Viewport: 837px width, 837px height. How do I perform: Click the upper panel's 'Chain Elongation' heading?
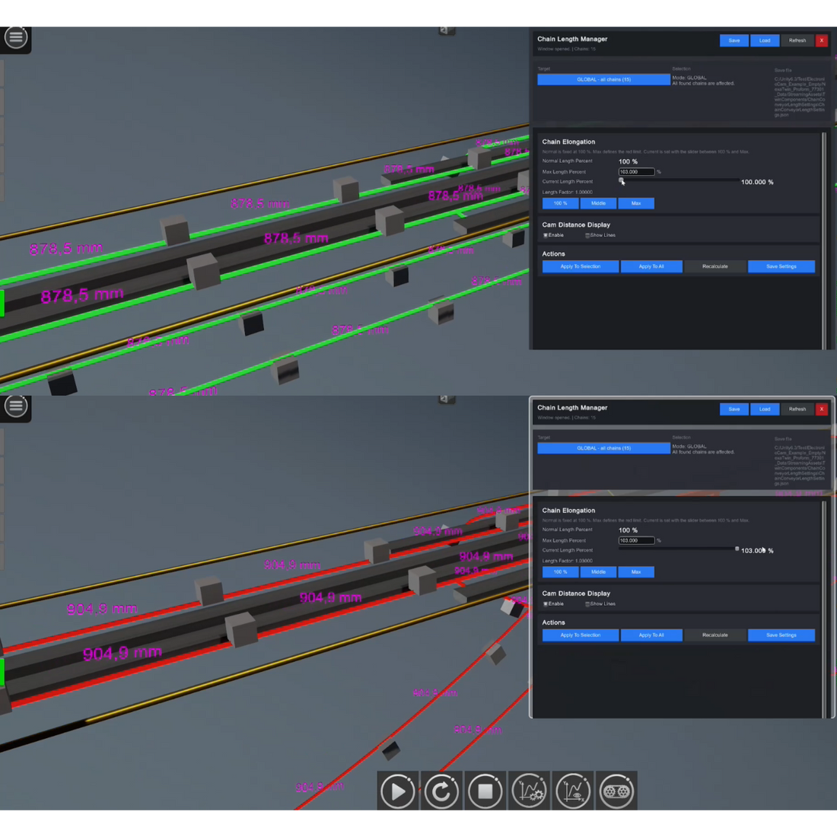point(568,142)
